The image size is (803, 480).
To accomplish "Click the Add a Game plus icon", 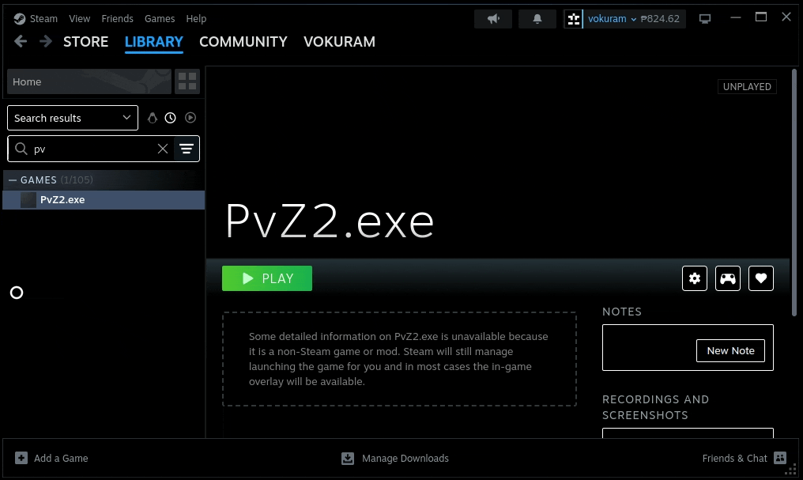I will pos(21,458).
